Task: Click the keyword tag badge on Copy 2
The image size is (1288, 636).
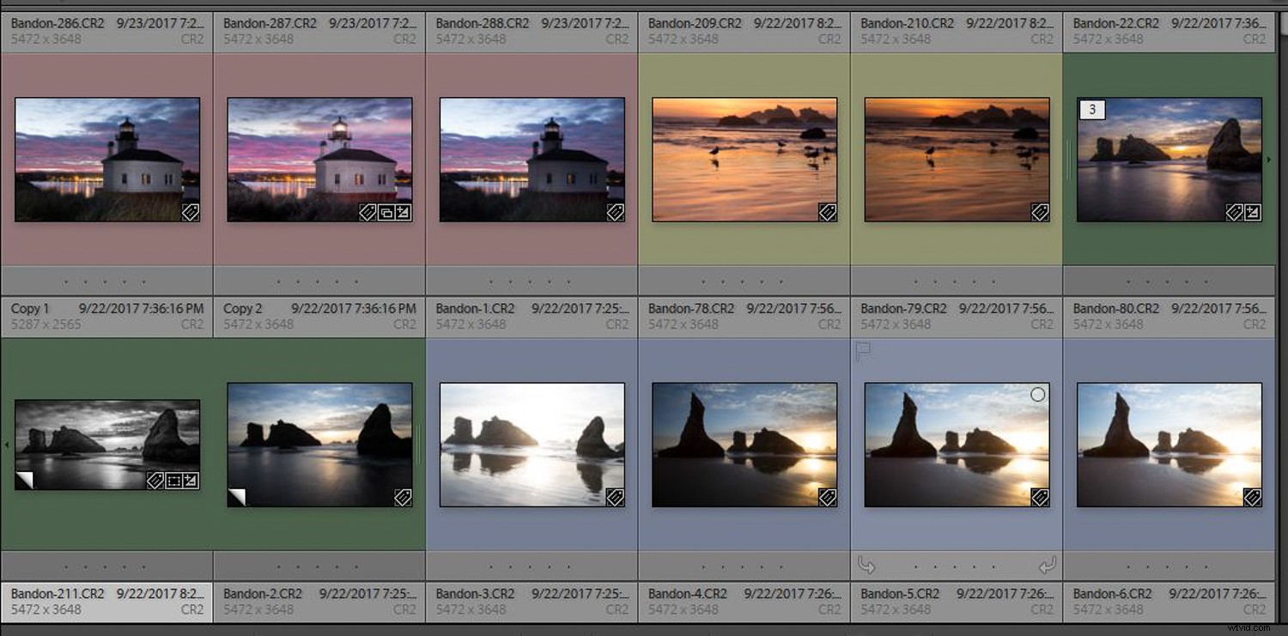Action: point(404,497)
